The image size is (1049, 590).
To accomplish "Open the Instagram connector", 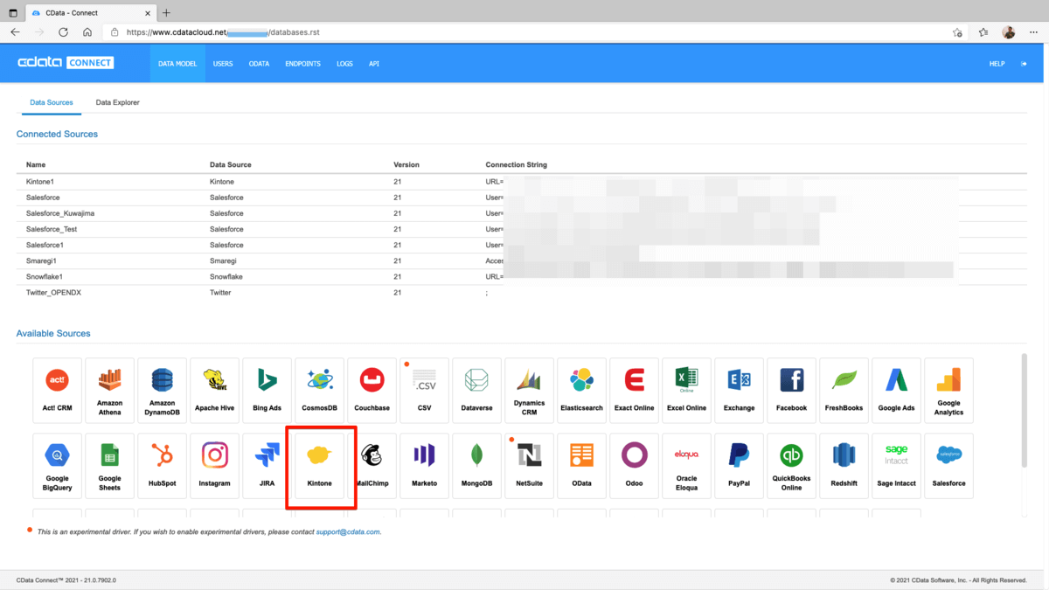I will click(x=215, y=466).
